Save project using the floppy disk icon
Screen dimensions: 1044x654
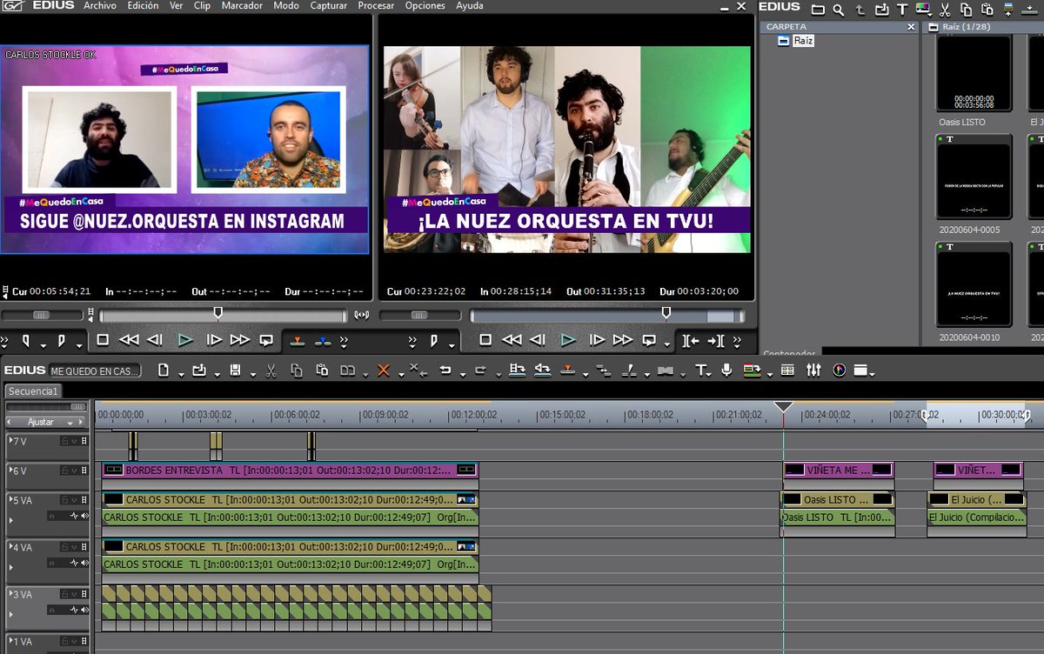tap(235, 370)
